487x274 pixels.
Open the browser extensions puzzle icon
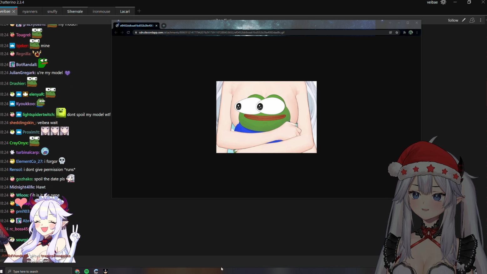[x=404, y=33]
